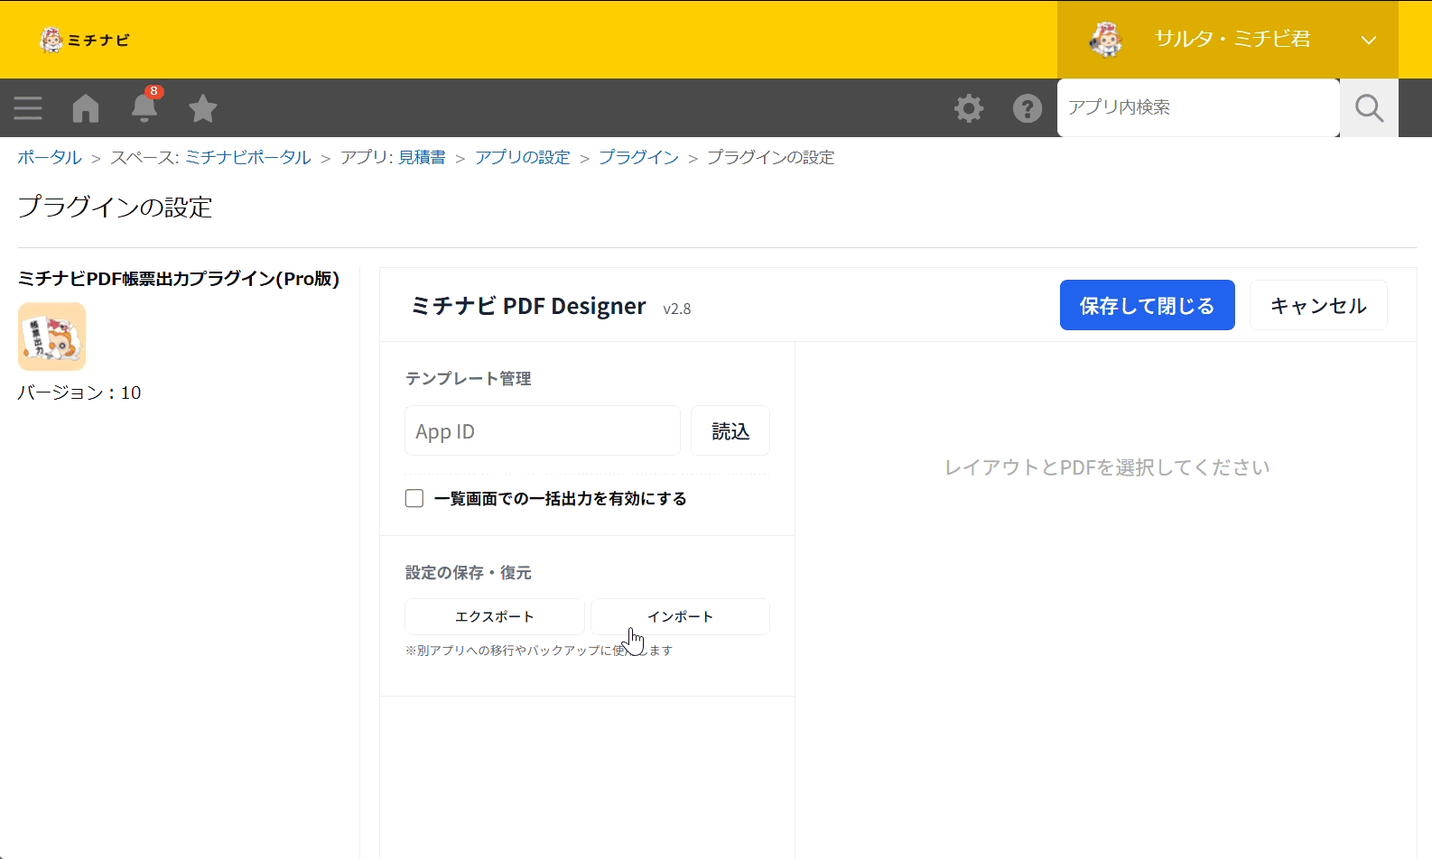This screenshot has height=859, width=1432.
Task: Click the ミチナビ logo in header
Action: click(x=85, y=40)
